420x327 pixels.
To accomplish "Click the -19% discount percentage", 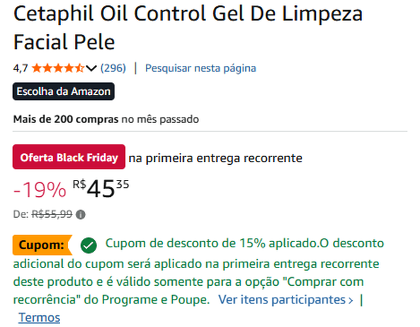I will [40, 190].
